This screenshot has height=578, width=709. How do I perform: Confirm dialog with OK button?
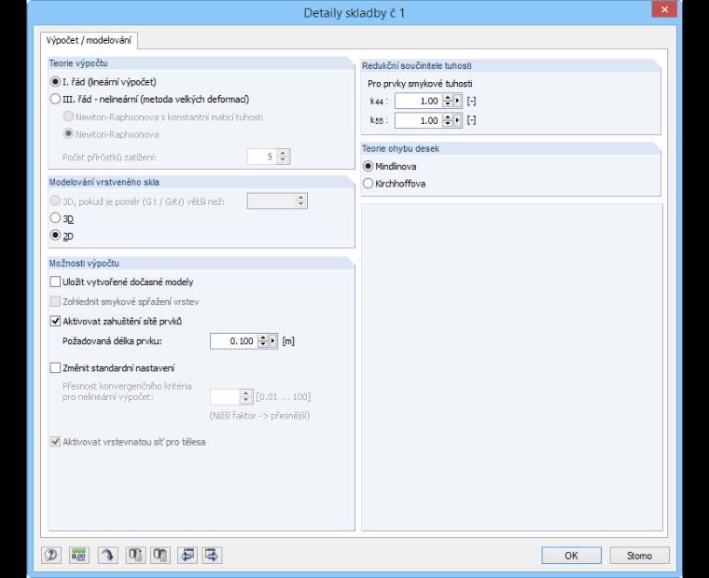tap(572, 556)
